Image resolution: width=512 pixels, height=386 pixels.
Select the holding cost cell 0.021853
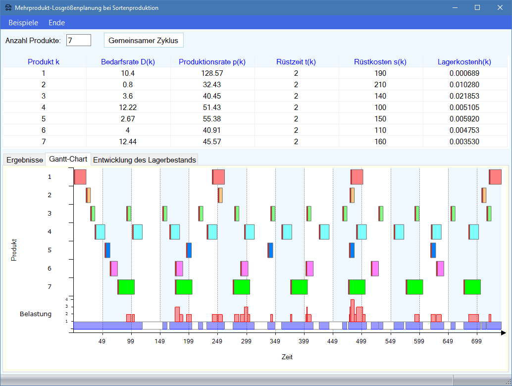pos(464,96)
